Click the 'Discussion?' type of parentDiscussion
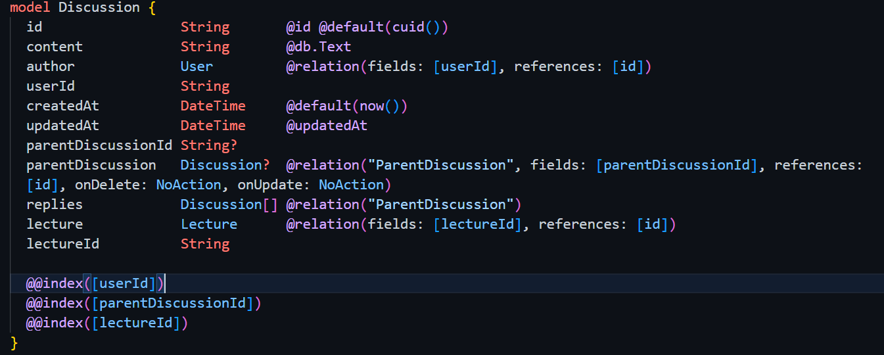Screen dimensions: 884x355 [x=225, y=165]
